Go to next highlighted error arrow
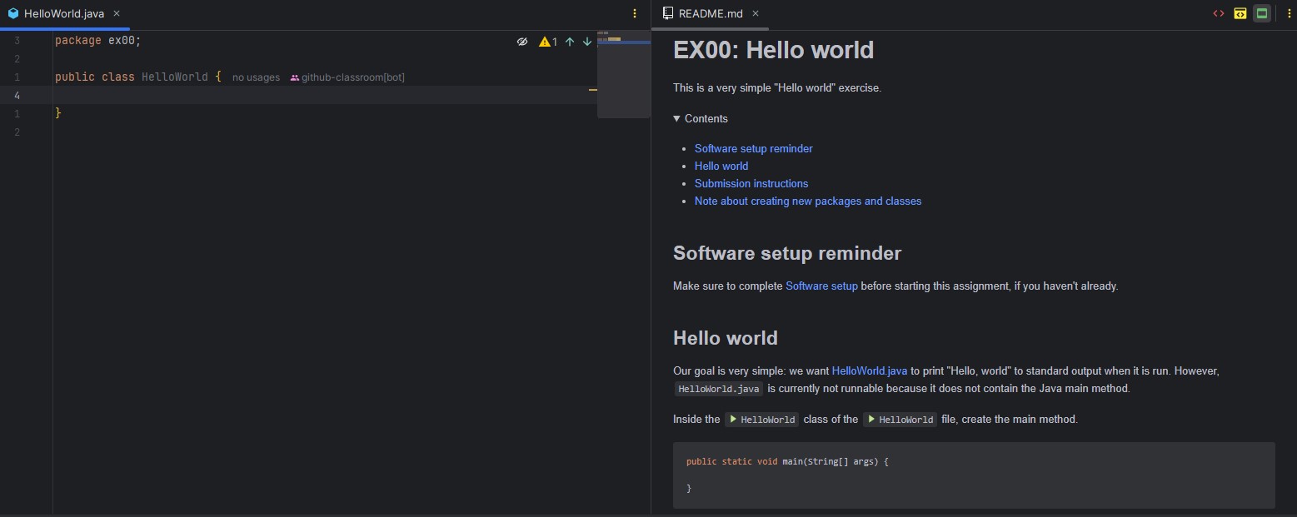1297x517 pixels. click(x=587, y=42)
